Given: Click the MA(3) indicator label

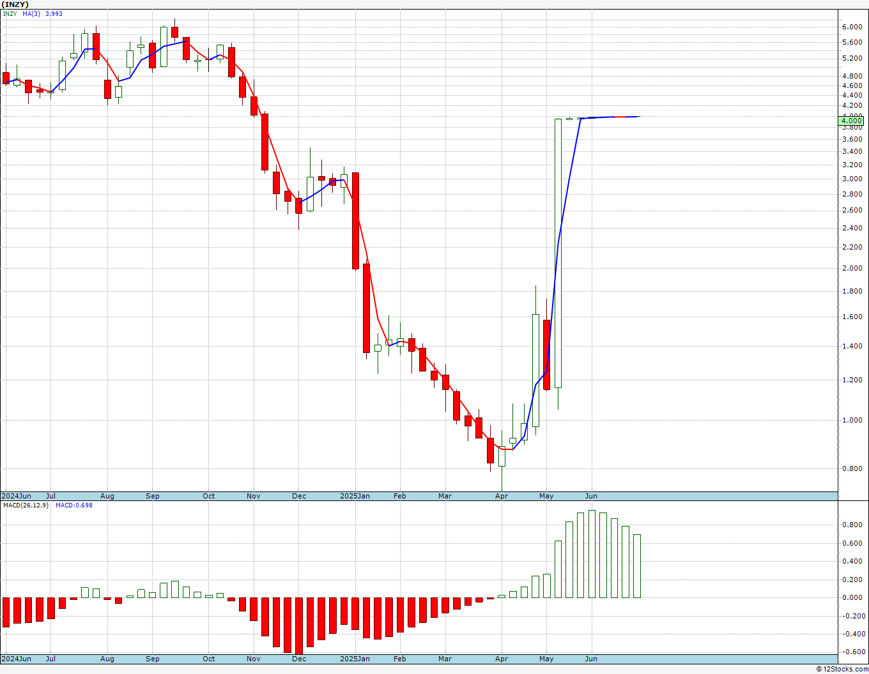Looking at the screenshot, I should point(31,13).
